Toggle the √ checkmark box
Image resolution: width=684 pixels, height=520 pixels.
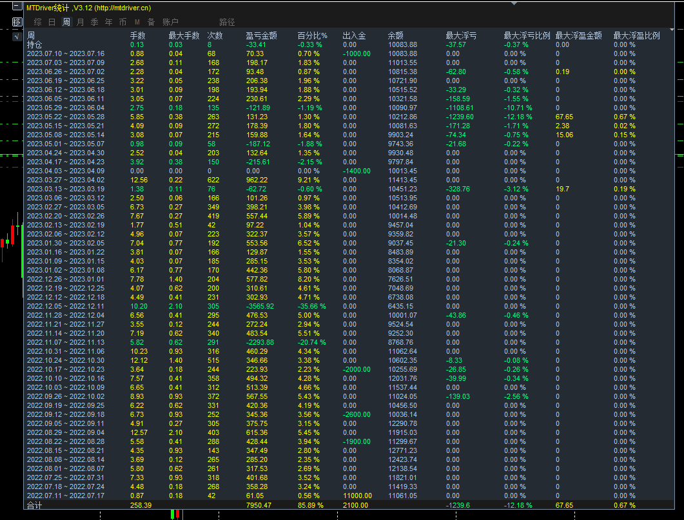17,37
